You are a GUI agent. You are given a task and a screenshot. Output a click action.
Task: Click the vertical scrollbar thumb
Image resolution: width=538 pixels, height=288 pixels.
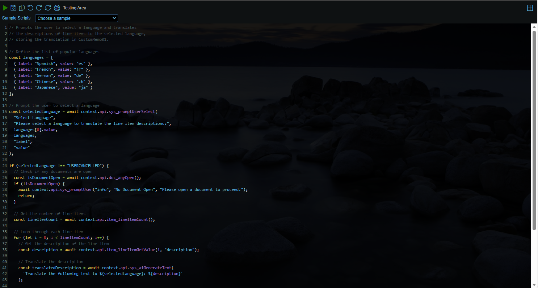pyautogui.click(x=534, y=130)
